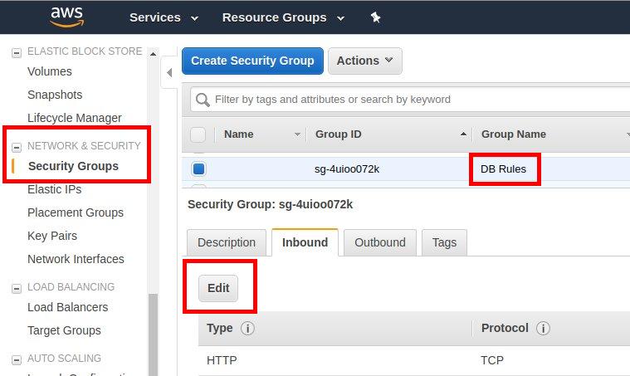Collapse the navigation pane arrow
The image size is (630, 376).
pyautogui.click(x=169, y=73)
